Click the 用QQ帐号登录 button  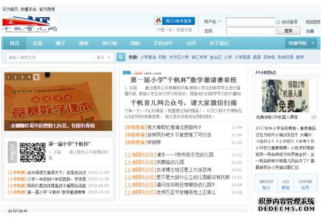[x=178, y=21]
